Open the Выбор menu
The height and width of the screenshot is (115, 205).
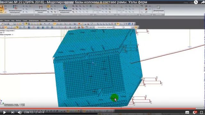[18, 20]
